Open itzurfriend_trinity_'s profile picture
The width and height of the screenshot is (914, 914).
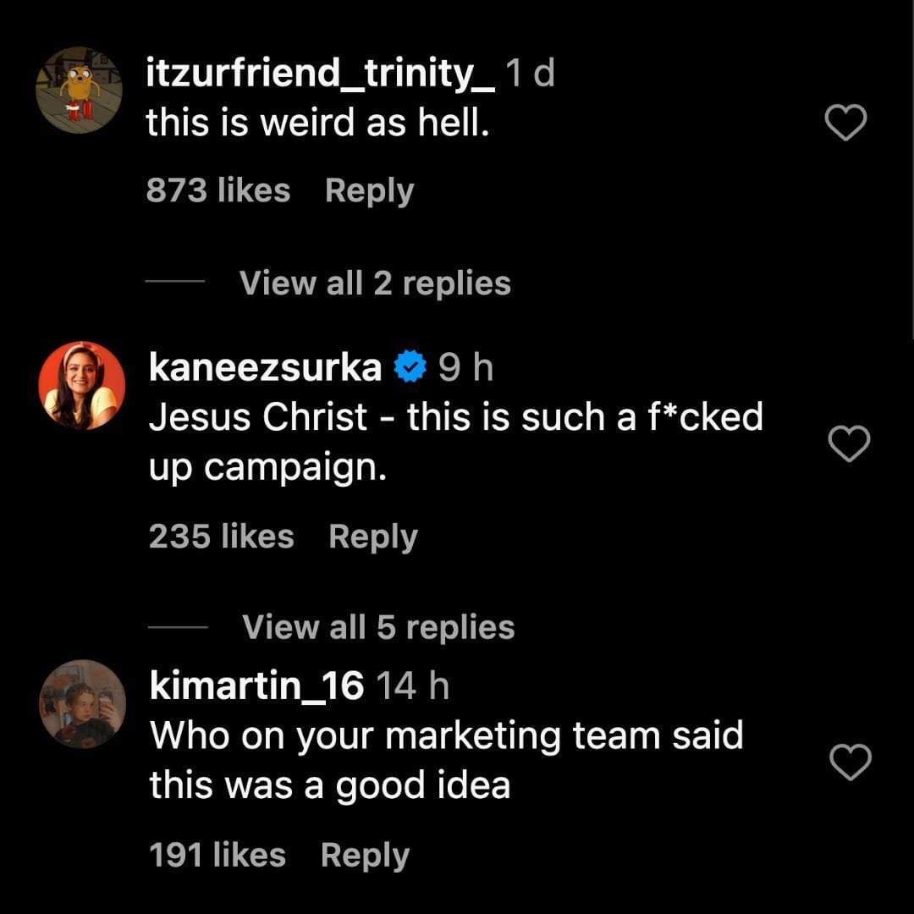(80, 91)
